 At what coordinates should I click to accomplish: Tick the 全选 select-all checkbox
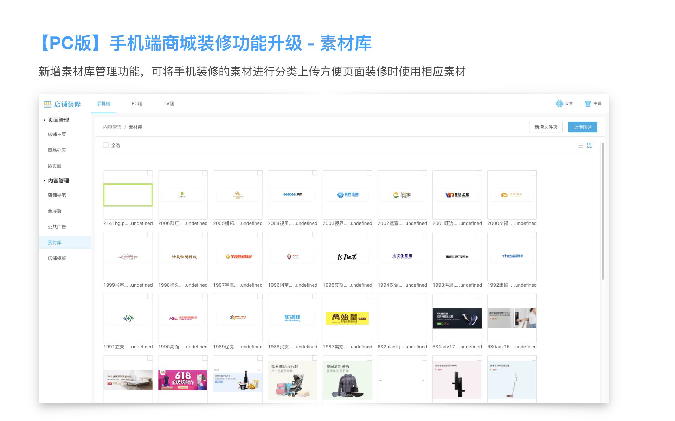(106, 145)
